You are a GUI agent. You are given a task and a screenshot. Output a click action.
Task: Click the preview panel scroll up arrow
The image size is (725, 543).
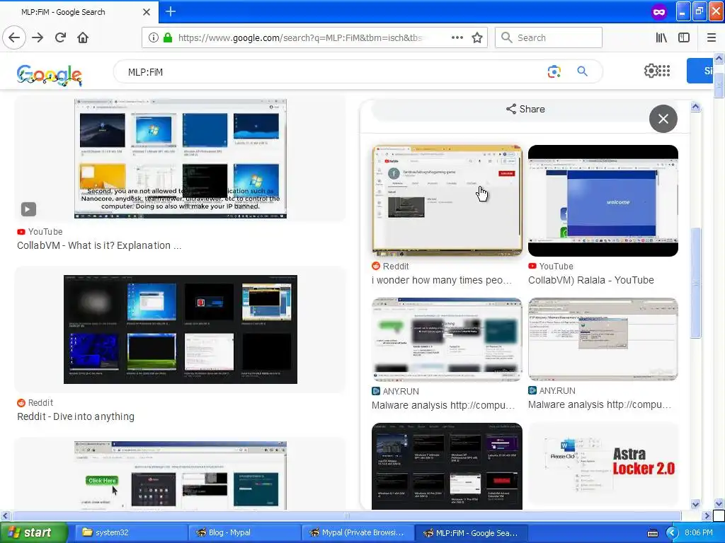tap(695, 107)
